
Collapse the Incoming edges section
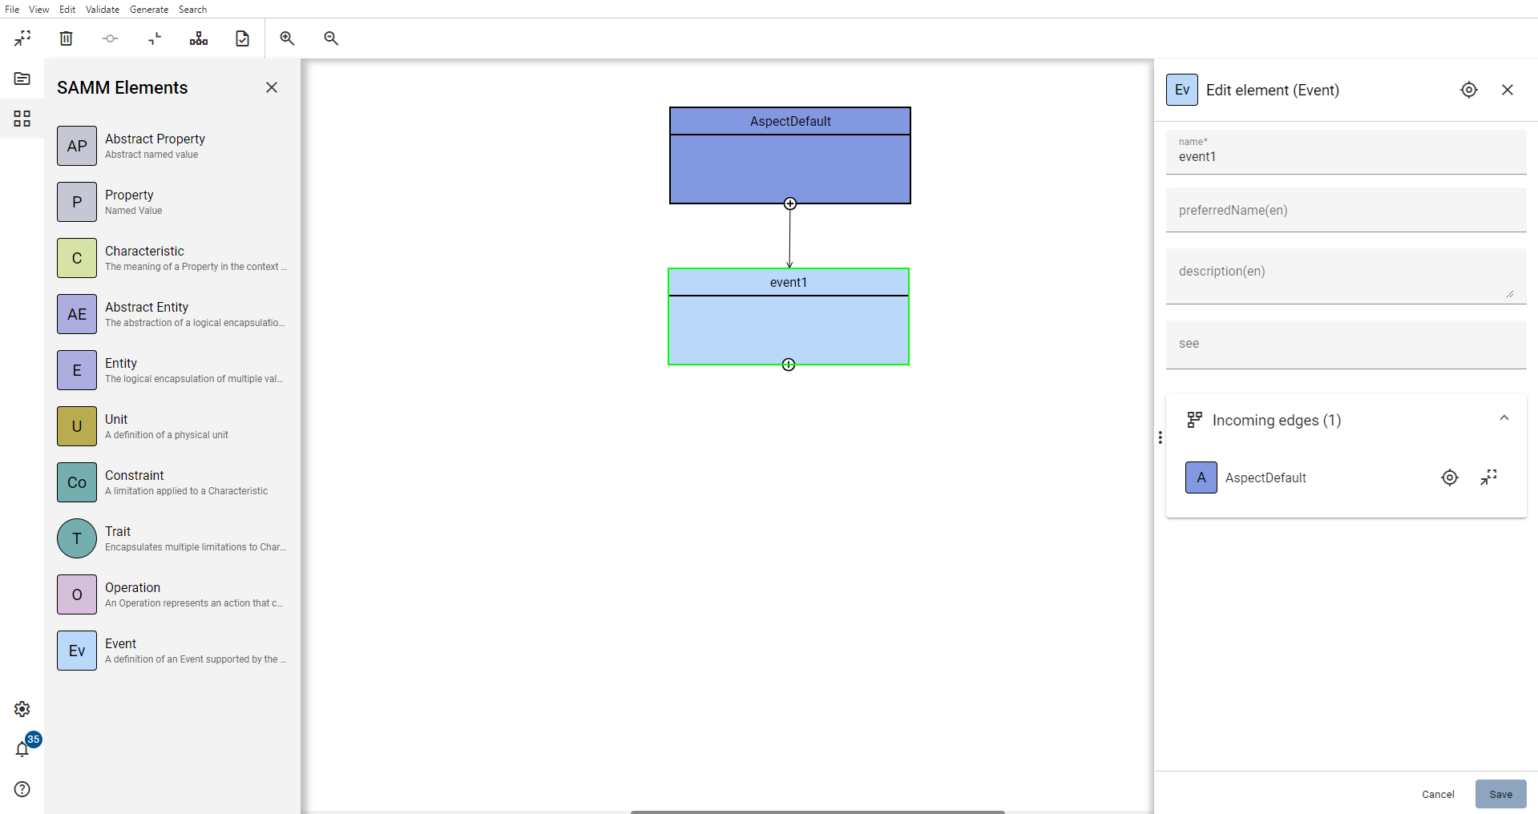pos(1504,418)
